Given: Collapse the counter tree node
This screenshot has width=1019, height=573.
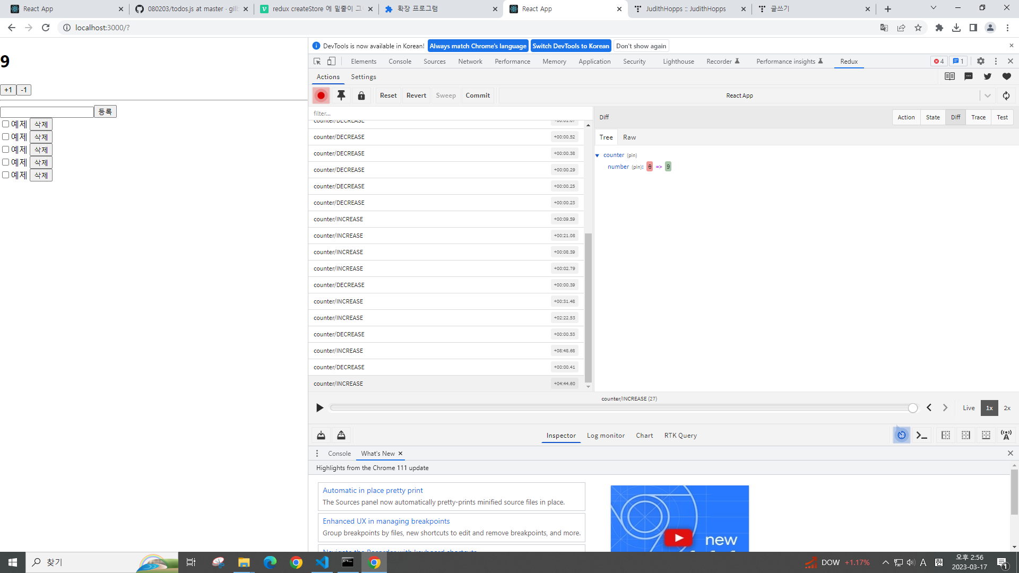Looking at the screenshot, I should pos(598,155).
